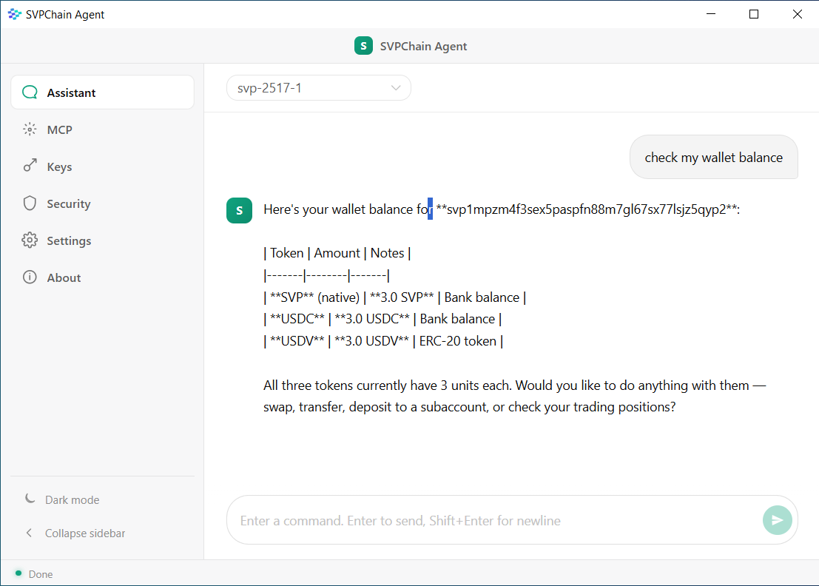Click the Assistant chat bubble icon
Viewport: 819px width, 586px height.
[30, 92]
